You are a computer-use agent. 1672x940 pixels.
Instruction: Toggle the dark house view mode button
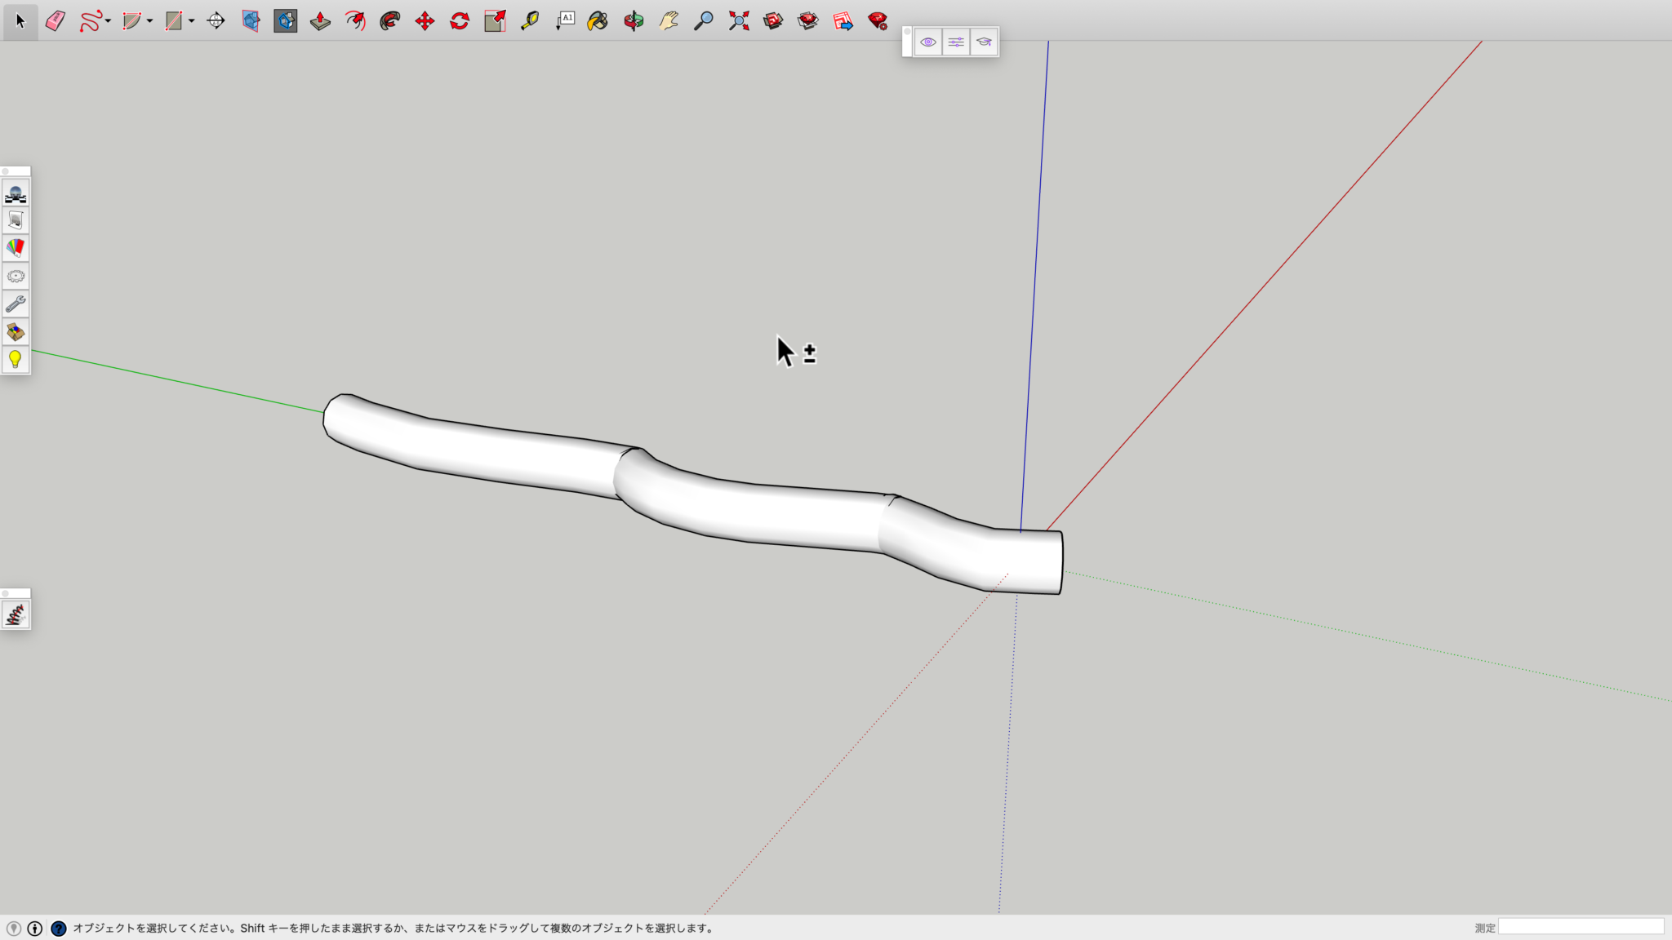(286, 21)
